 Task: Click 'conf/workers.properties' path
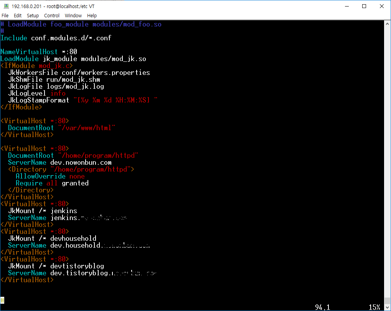click(106, 73)
